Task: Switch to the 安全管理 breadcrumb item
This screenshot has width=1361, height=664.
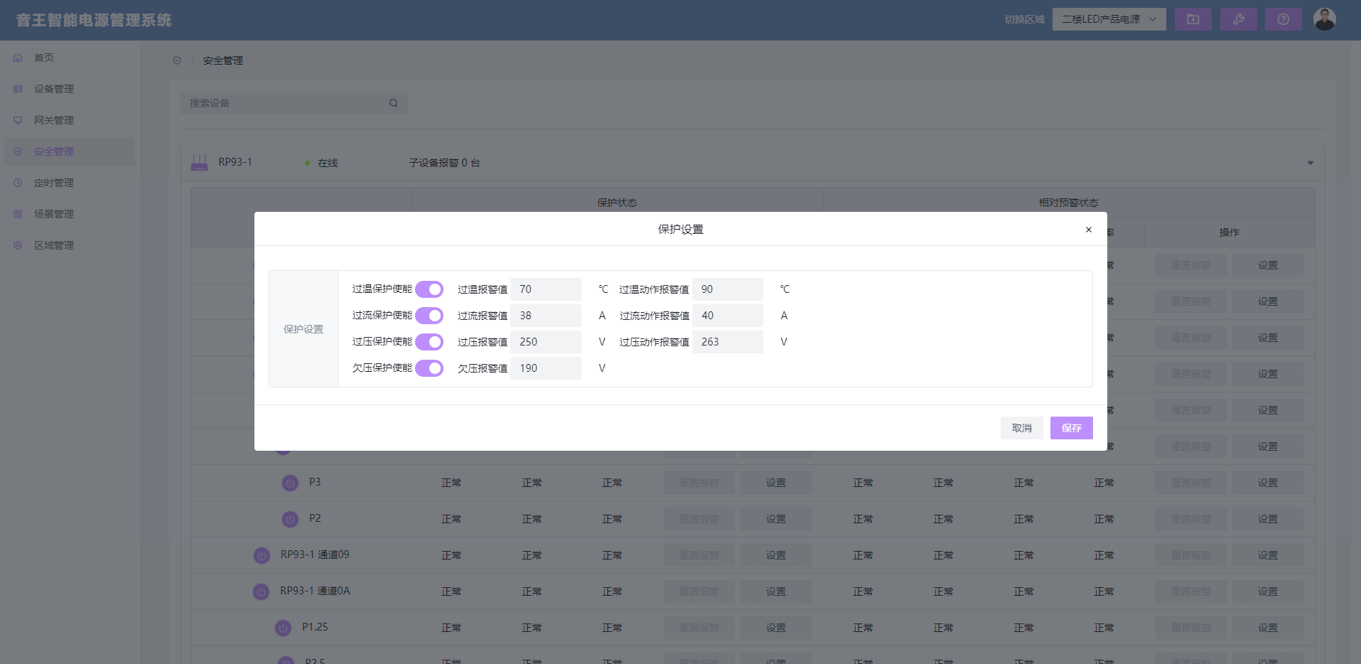Action: (x=222, y=60)
